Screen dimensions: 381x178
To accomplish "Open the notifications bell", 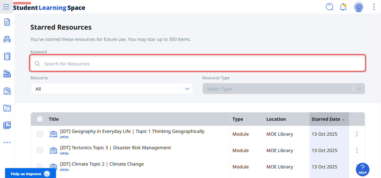I will (343, 7).
